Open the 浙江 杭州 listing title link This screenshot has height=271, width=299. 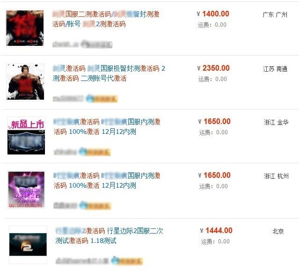[x=107, y=181]
